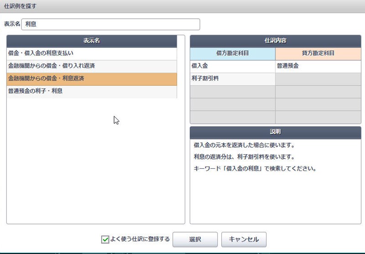This screenshot has width=365, height=254.
Task: Click the 借方勘定科目 column header
Action: click(x=233, y=54)
